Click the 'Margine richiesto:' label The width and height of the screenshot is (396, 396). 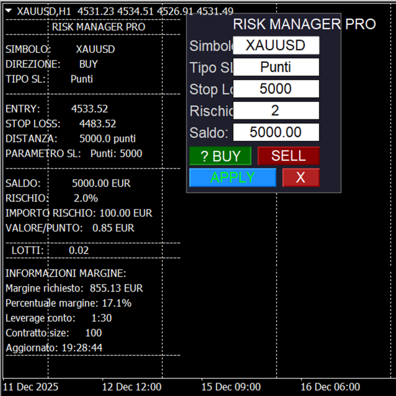pyautogui.click(x=45, y=288)
